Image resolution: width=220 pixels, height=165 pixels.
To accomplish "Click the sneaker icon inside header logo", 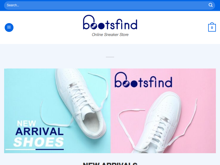I will (x=94, y=26).
